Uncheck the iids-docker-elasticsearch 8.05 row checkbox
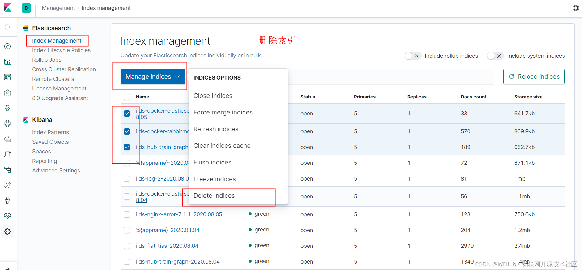This screenshot has width=582, height=270. (x=127, y=114)
